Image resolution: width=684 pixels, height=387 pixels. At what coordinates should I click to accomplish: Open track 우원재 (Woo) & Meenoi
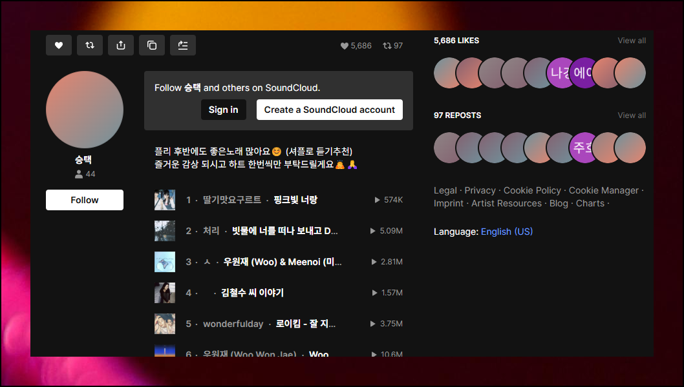pyautogui.click(x=283, y=262)
